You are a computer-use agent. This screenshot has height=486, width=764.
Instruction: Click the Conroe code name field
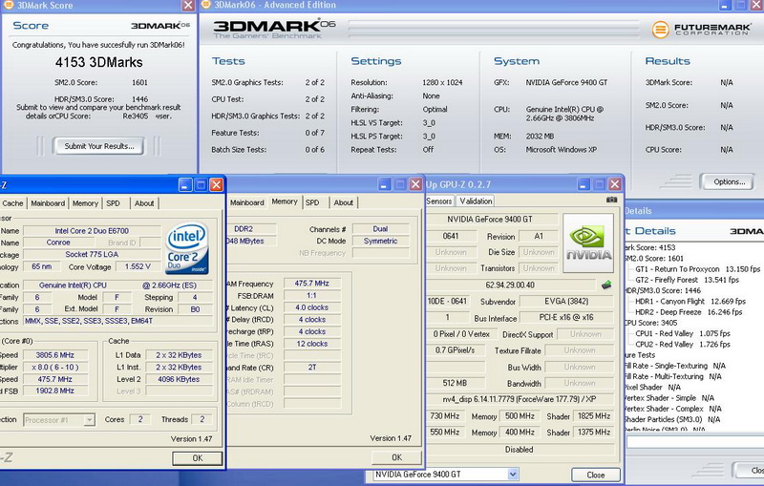58,243
